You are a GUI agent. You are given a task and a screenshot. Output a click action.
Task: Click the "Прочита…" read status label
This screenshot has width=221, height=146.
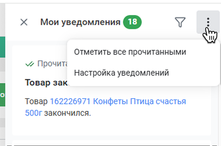52,64
